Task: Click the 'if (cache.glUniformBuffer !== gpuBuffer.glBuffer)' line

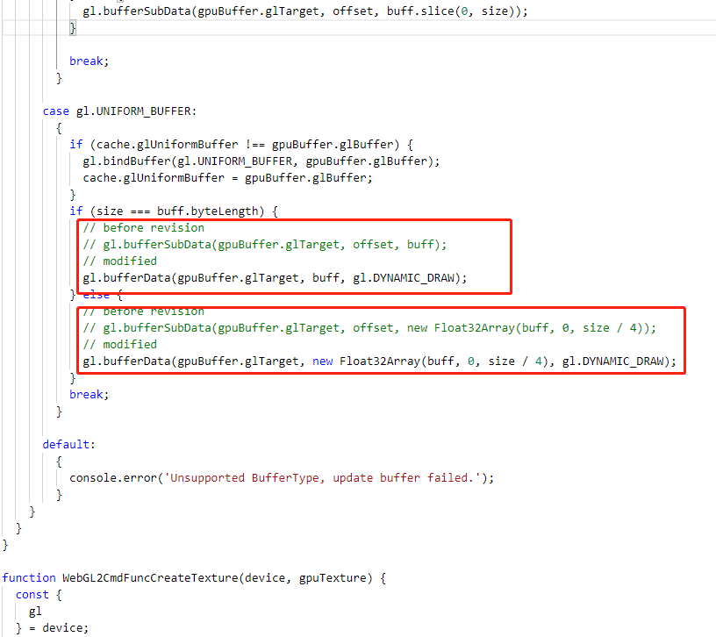Action: [x=241, y=144]
